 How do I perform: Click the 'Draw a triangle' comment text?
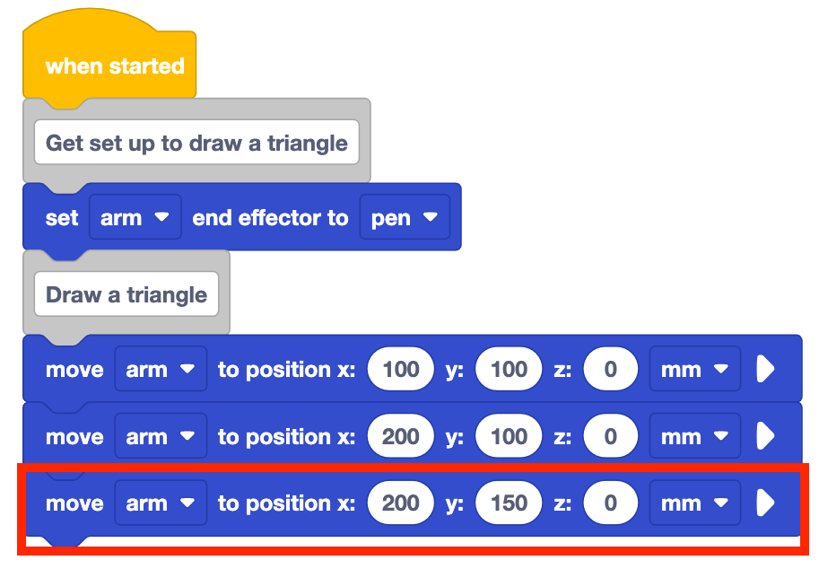(126, 295)
